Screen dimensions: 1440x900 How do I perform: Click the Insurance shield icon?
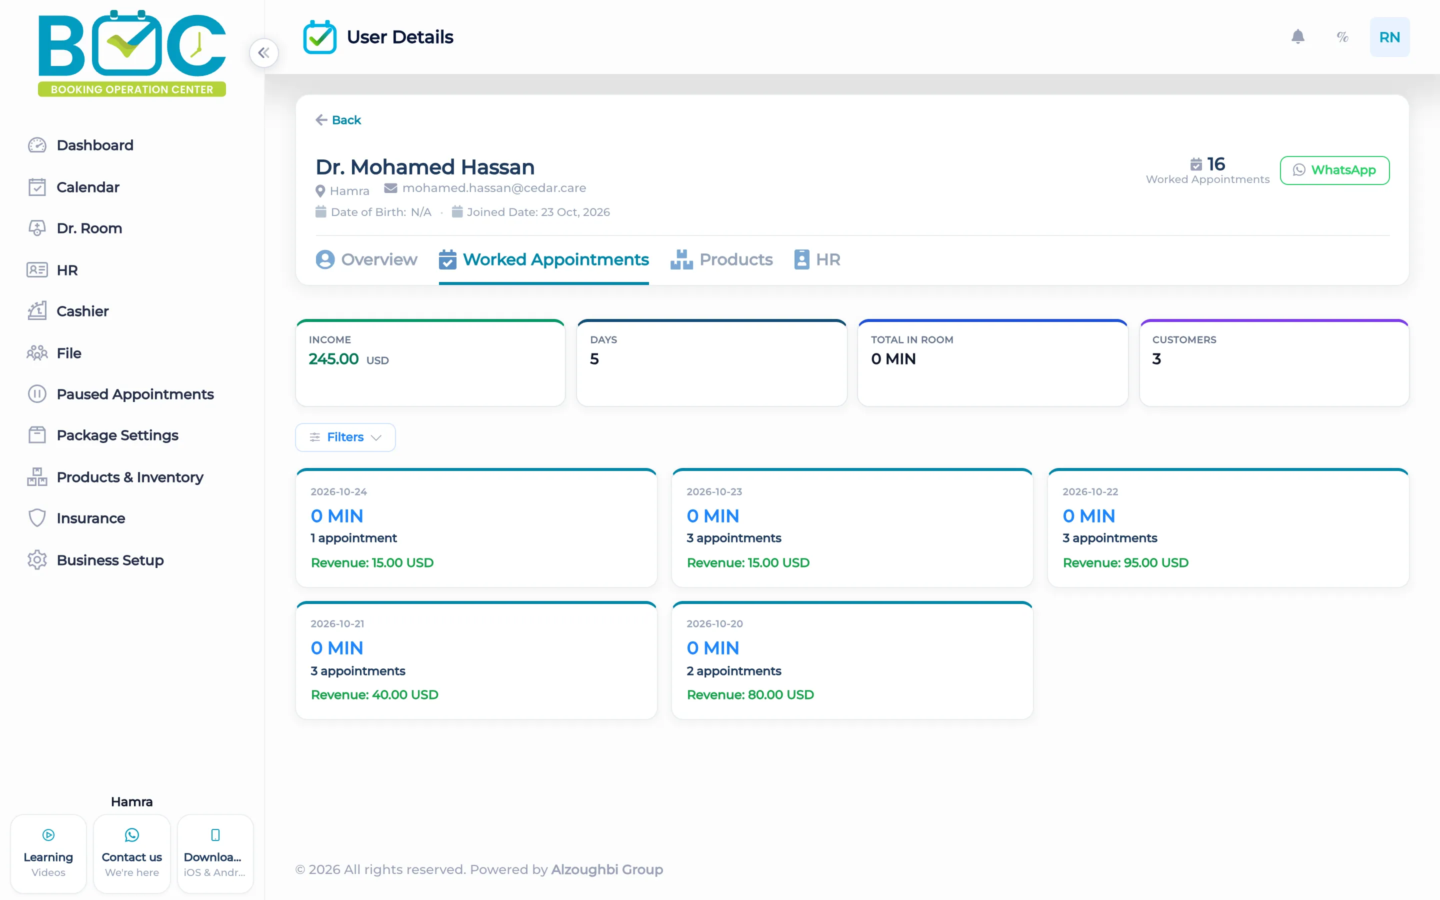(x=37, y=518)
